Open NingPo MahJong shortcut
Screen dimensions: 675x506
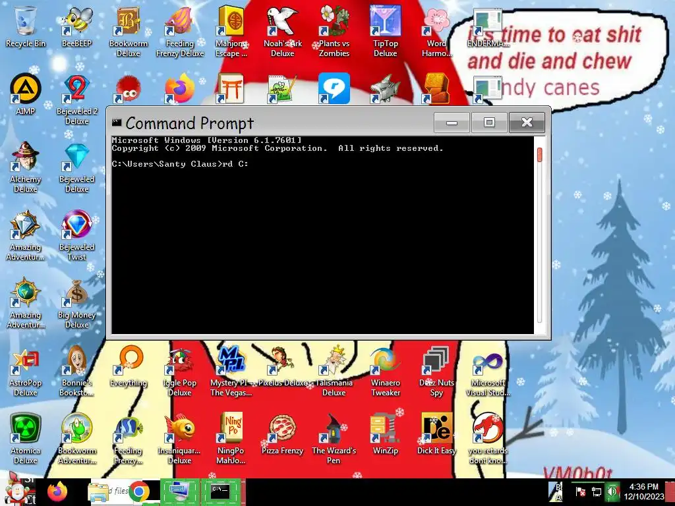[x=231, y=439]
